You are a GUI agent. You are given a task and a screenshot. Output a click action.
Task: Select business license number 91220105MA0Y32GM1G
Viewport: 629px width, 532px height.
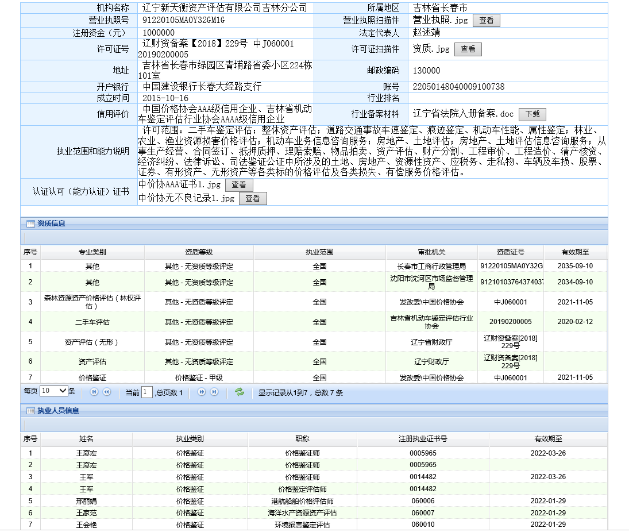pyautogui.click(x=183, y=20)
